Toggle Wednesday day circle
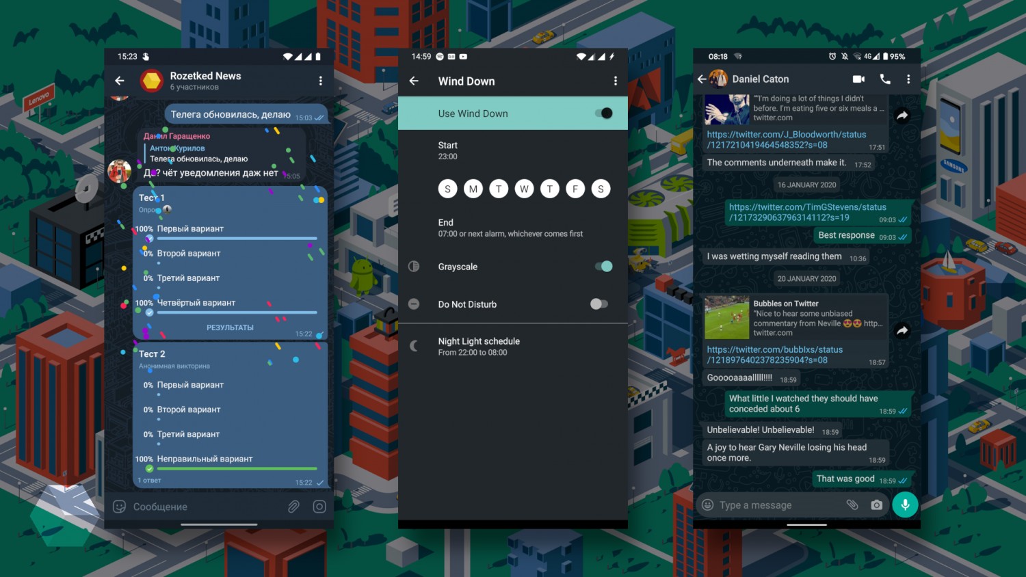 pyautogui.click(x=524, y=189)
